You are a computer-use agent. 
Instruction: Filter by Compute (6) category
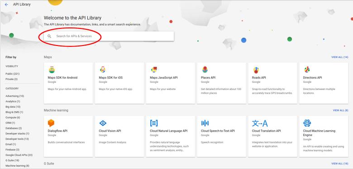click(x=13, y=118)
